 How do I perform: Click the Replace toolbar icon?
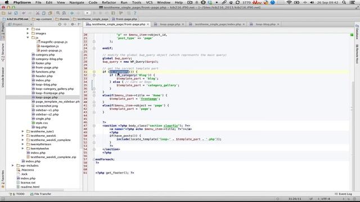tap(64, 13)
